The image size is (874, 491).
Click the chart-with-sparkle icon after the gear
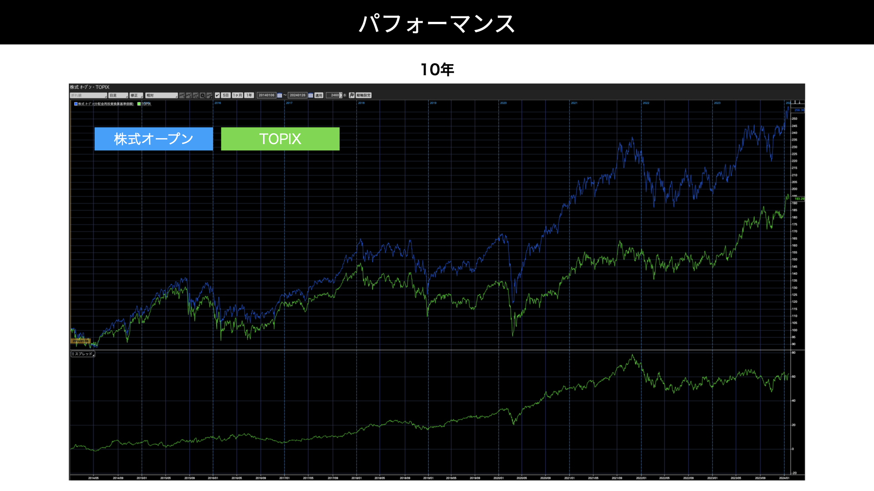209,95
